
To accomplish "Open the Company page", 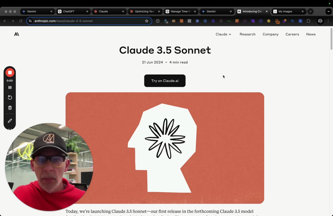I will [x=271, y=34].
